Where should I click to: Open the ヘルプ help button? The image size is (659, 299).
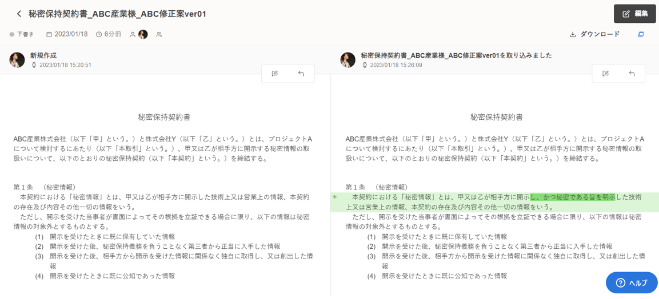[632, 283]
